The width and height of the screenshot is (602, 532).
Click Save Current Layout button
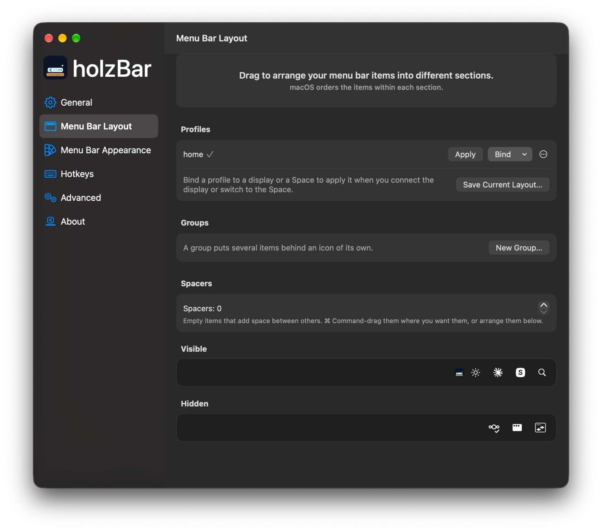tap(502, 185)
